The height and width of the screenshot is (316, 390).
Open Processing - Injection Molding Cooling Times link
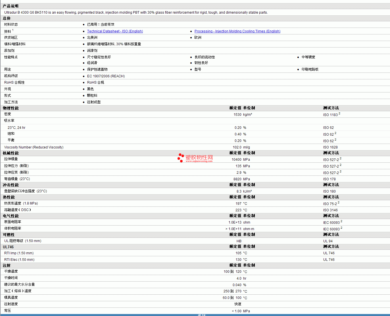click(237, 31)
